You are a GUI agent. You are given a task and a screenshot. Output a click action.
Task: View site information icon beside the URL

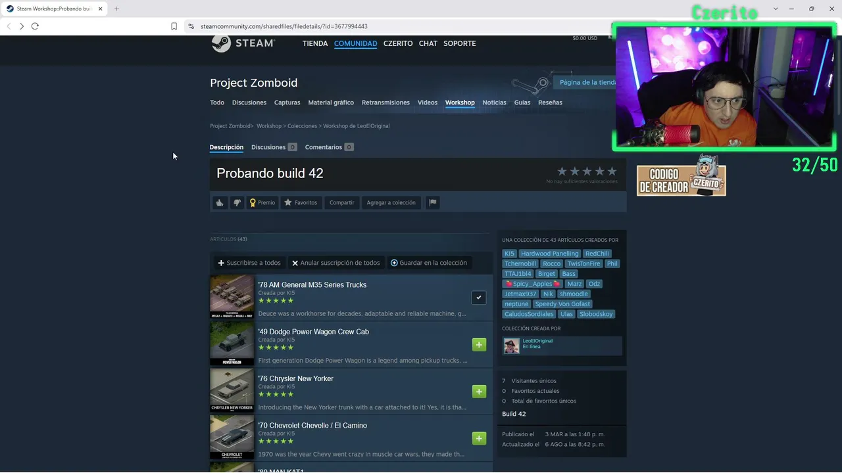point(191,26)
